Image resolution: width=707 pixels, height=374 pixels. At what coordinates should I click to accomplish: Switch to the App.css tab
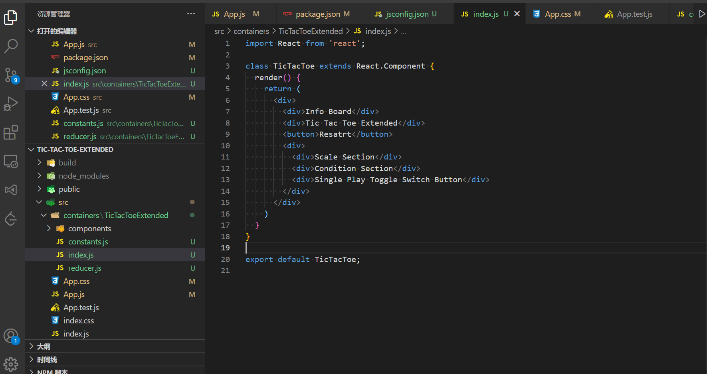tap(558, 14)
